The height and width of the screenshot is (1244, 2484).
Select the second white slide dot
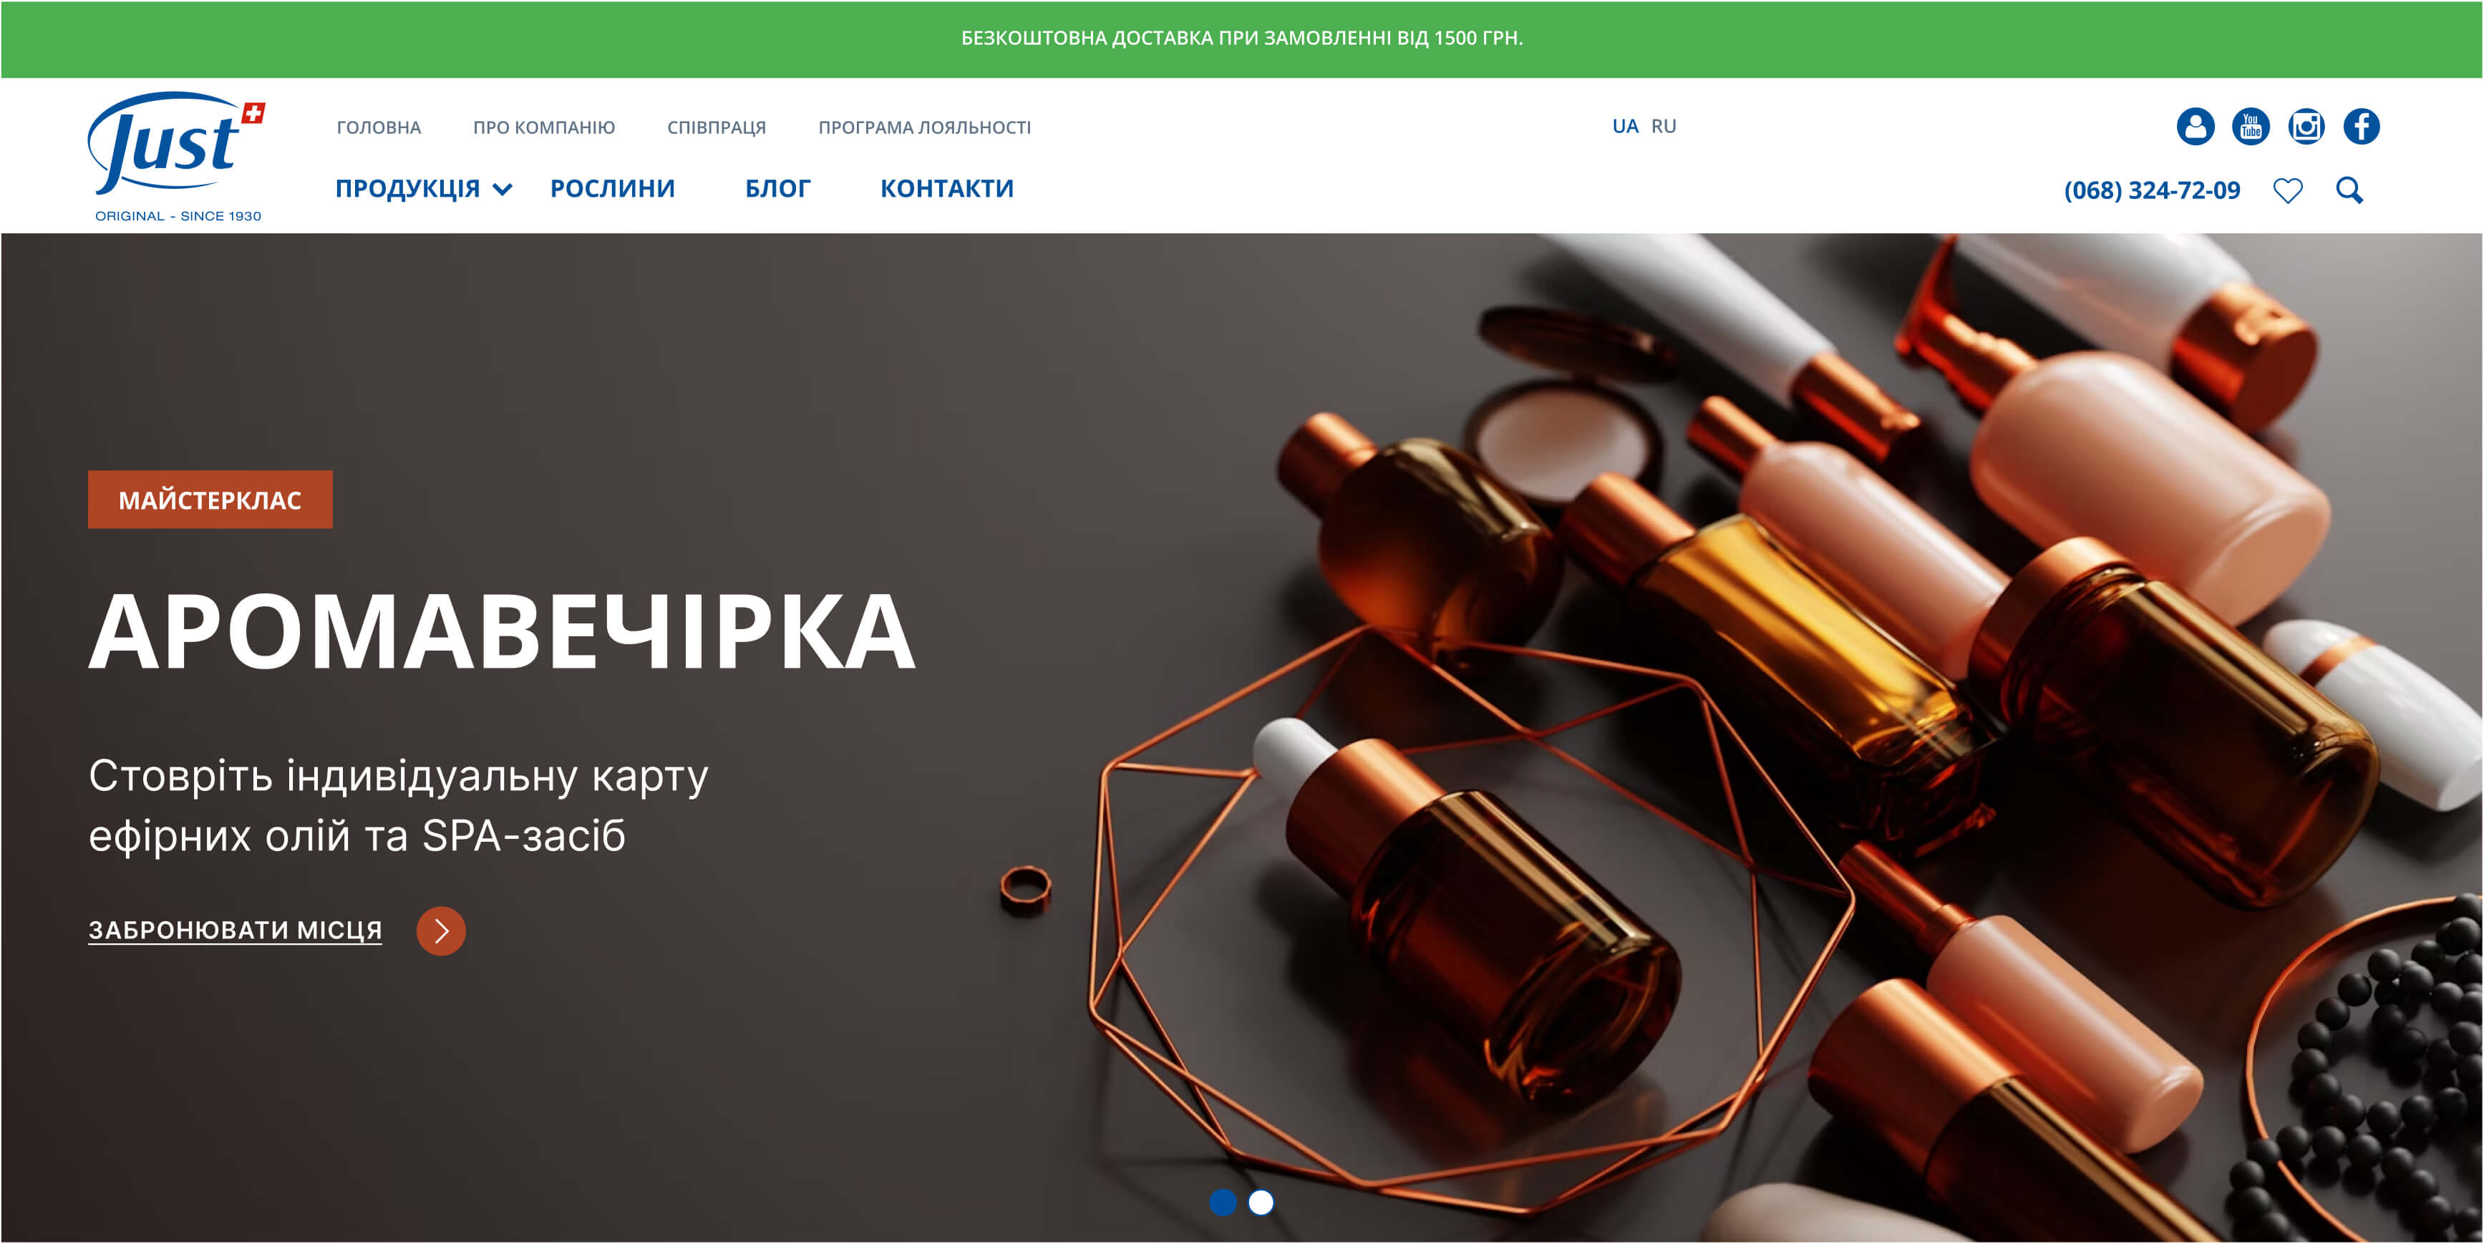pos(1261,1202)
